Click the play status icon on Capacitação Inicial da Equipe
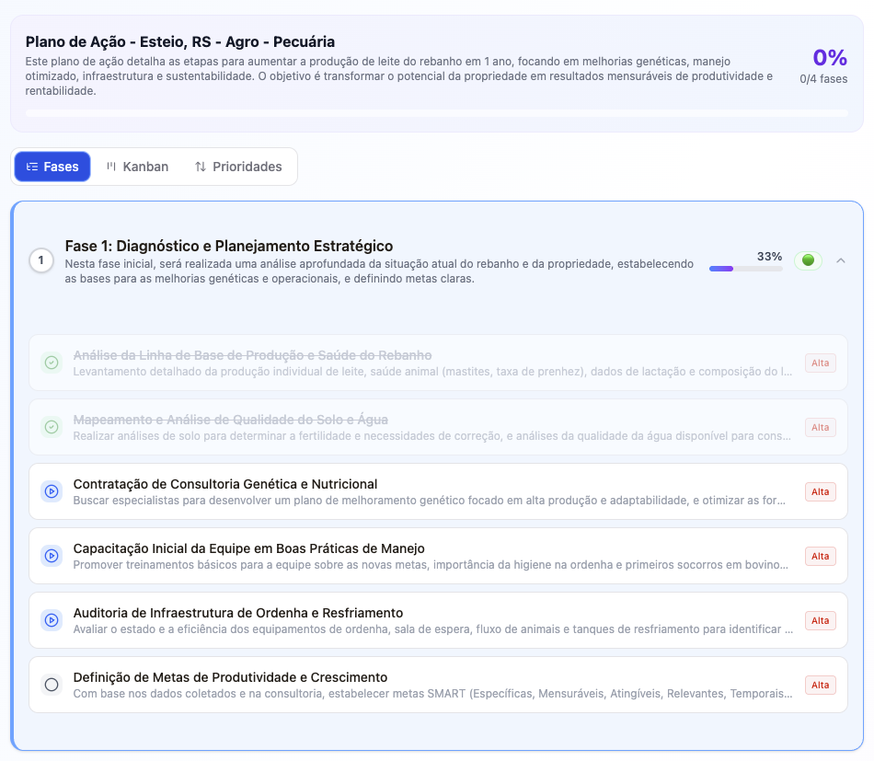 [x=52, y=556]
